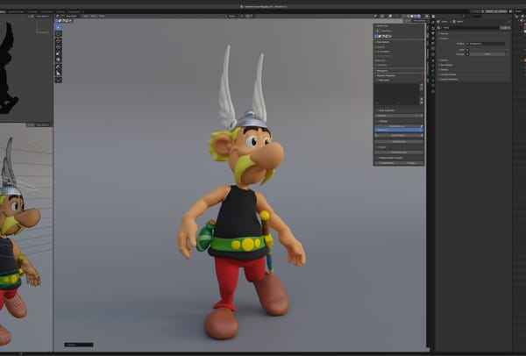Expand the Preview panel in World properties
Viewport: 526px width, 356px height.
click(x=444, y=33)
